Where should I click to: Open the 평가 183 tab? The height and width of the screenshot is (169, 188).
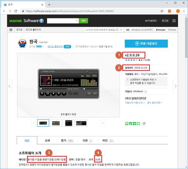pos(68,140)
